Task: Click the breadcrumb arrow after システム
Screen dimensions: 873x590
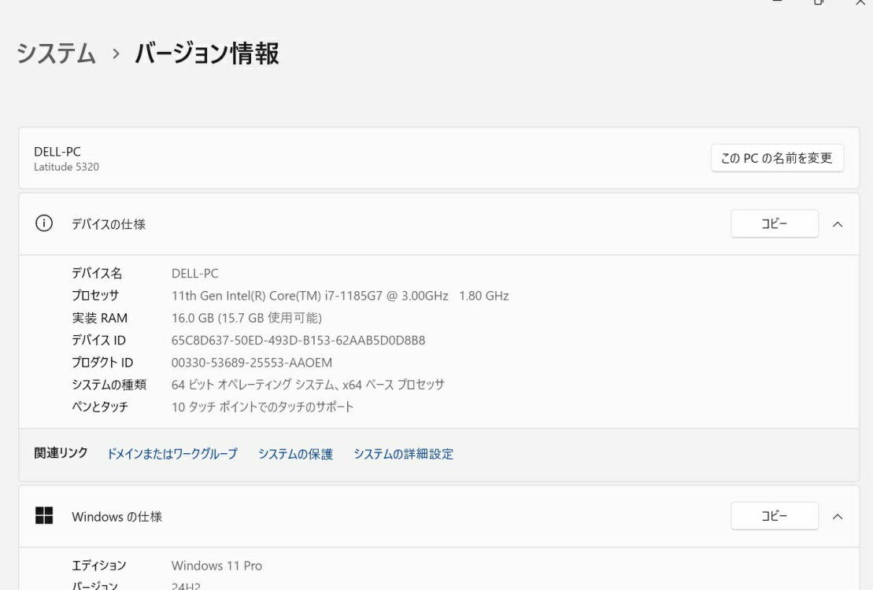Action: (x=116, y=53)
